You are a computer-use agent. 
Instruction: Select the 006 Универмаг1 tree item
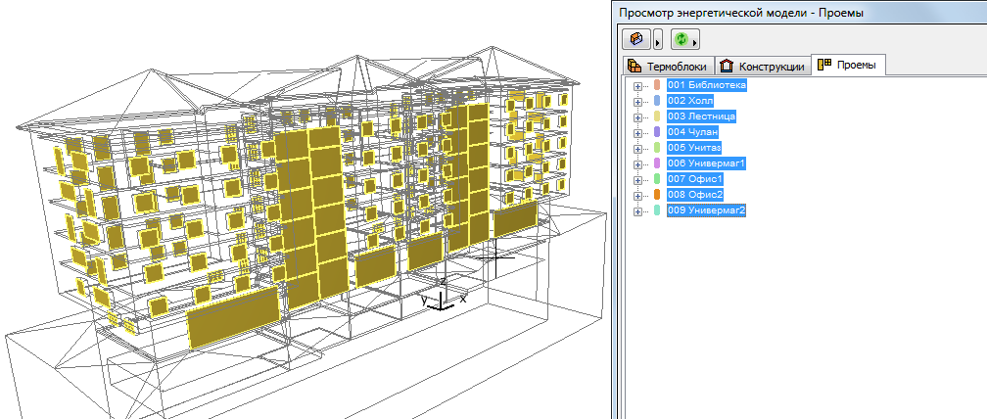coord(706,163)
